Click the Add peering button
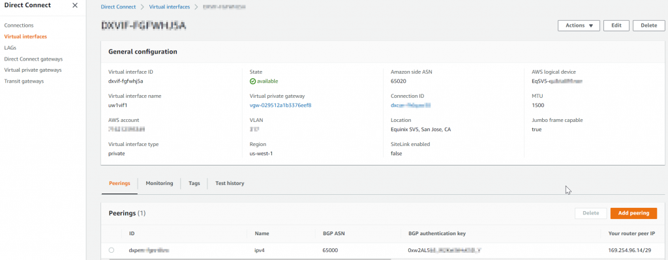 point(633,213)
